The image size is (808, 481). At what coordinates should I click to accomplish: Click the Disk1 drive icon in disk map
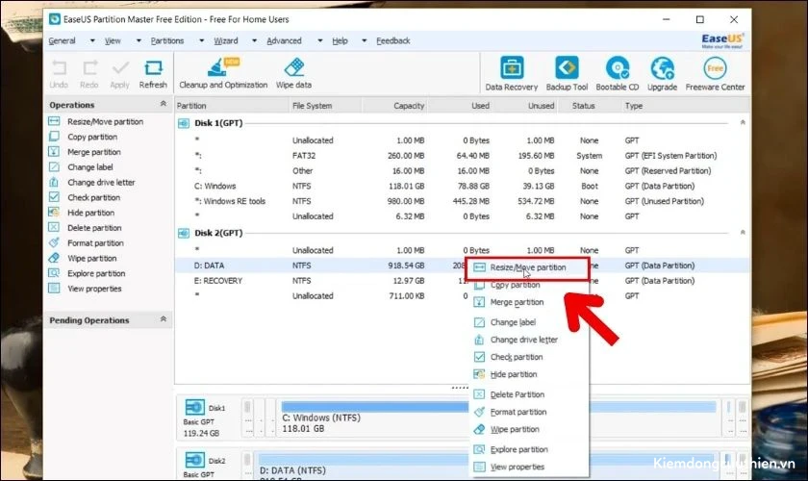[194, 407]
